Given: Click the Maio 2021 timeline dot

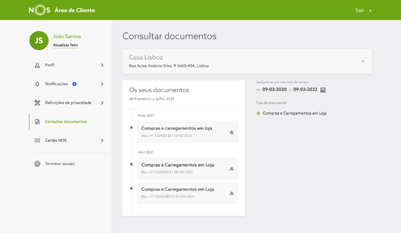Looking at the screenshot, I should (131, 127).
